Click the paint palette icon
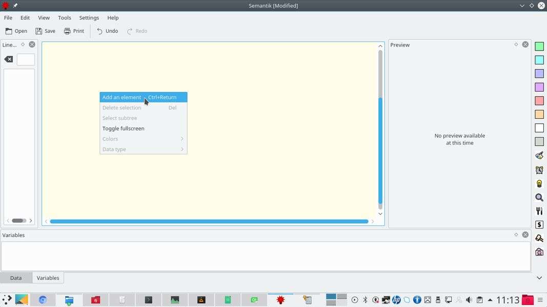This screenshot has height=307, width=547. point(539,156)
